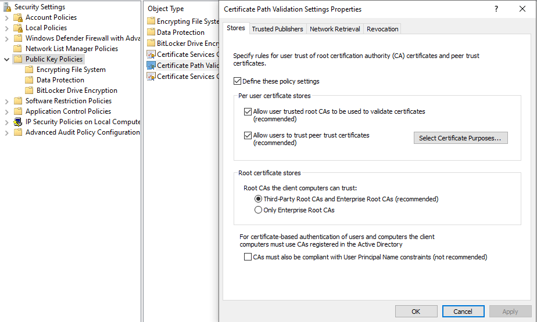Close the properties dialog with X
The image size is (537, 322).
(x=522, y=9)
